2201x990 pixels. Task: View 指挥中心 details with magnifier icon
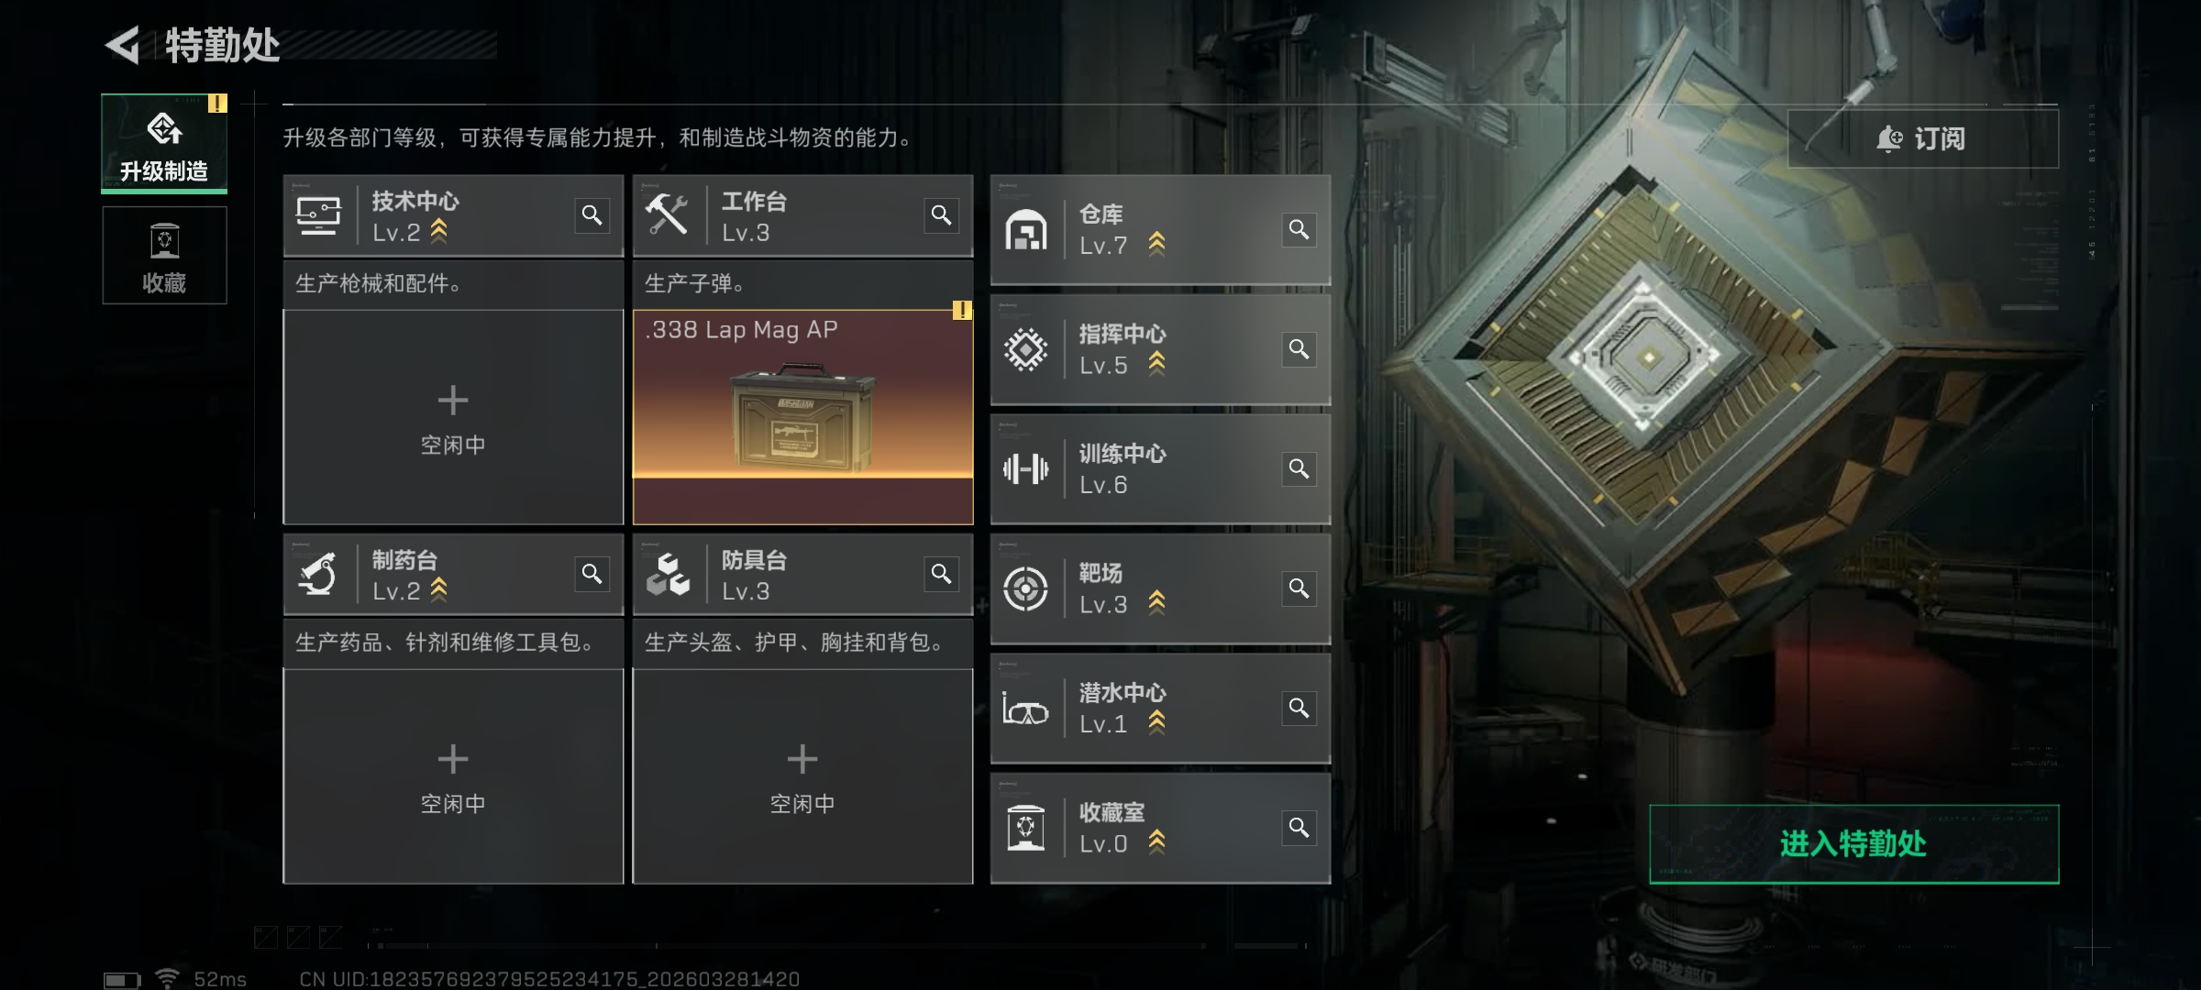point(1300,349)
